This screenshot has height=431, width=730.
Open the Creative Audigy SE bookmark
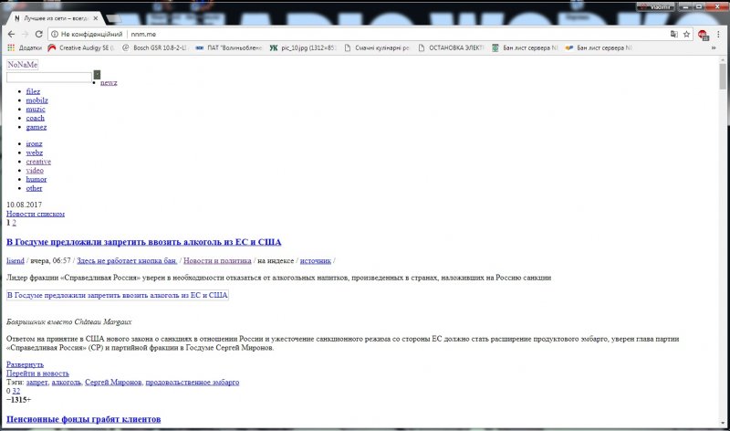81,47
